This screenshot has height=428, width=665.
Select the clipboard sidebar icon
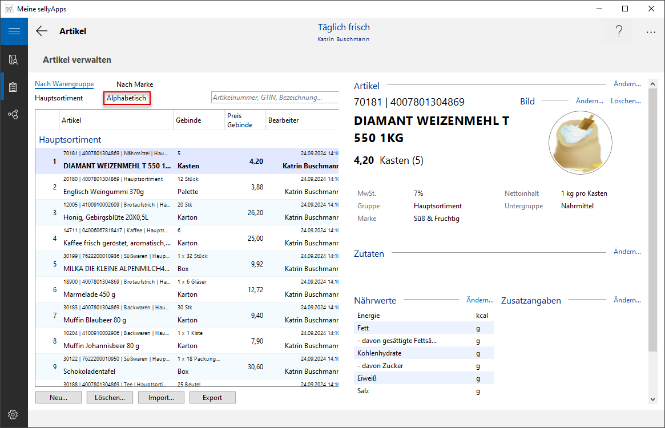(14, 87)
